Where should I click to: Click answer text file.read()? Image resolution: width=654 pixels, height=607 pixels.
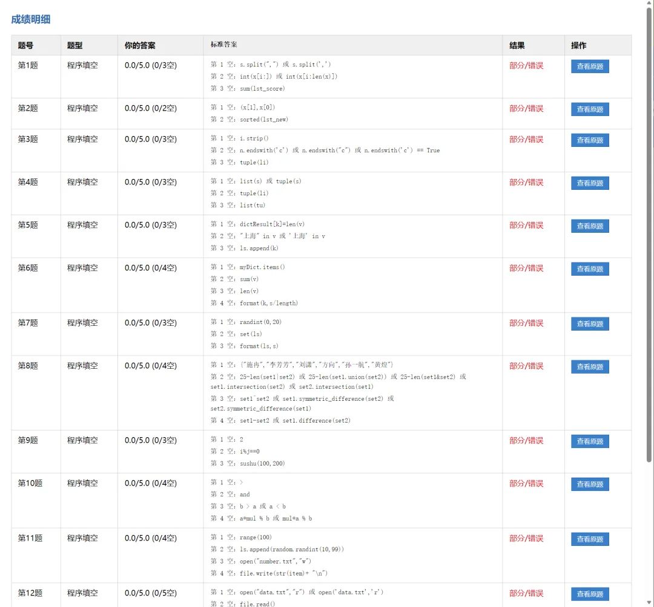coord(257,603)
